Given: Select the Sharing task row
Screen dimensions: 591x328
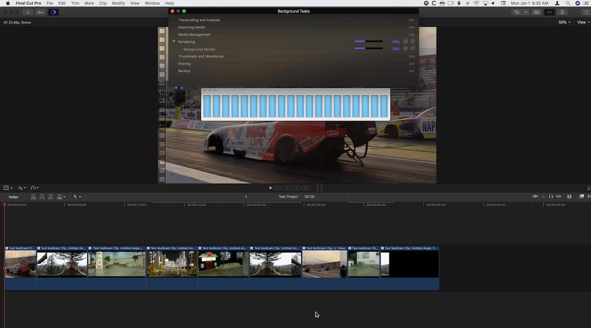Looking at the screenshot, I should click(293, 64).
